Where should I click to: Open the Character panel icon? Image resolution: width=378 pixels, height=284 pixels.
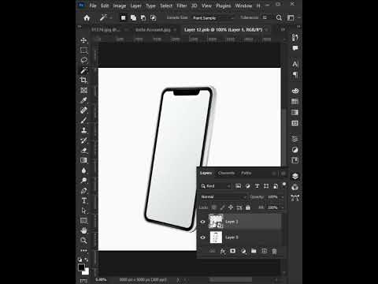295,64
